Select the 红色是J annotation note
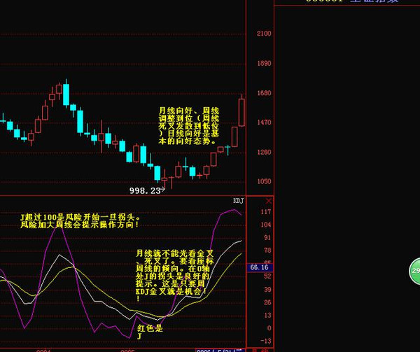Image resolution: width=420 pixels, height=352 pixels. (150, 332)
